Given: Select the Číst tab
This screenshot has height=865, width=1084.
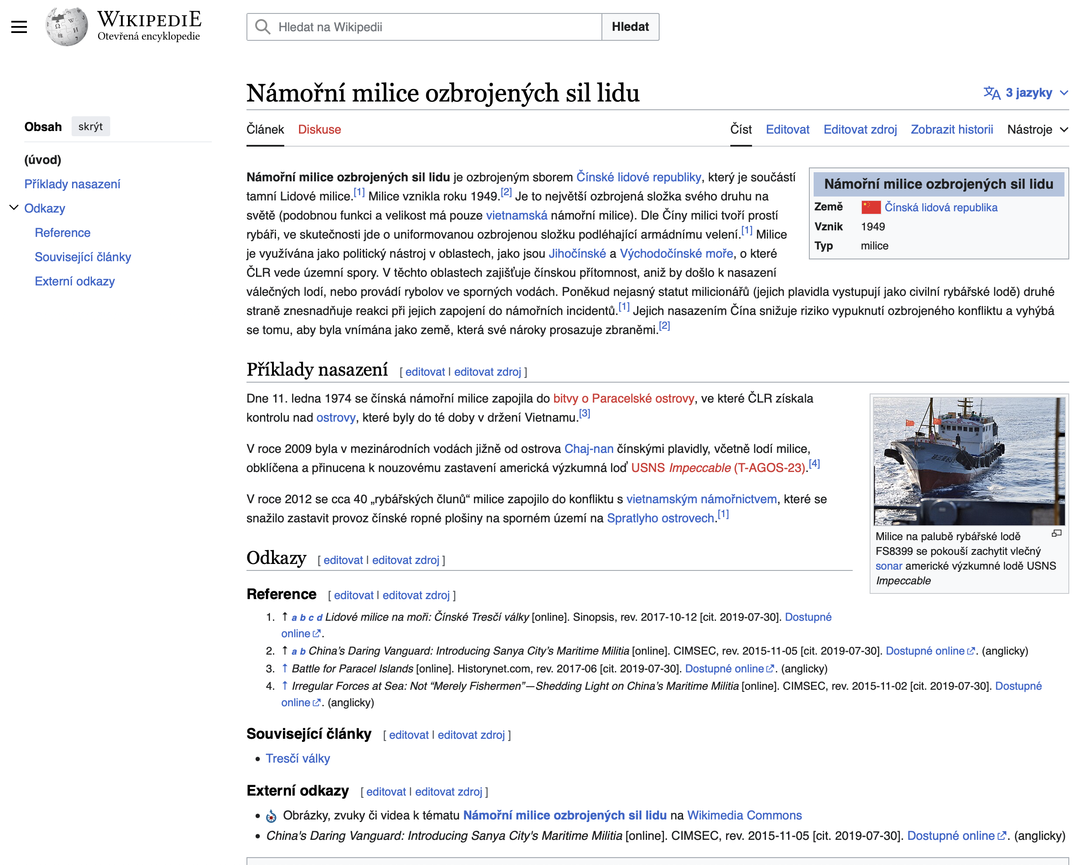Looking at the screenshot, I should click(741, 130).
